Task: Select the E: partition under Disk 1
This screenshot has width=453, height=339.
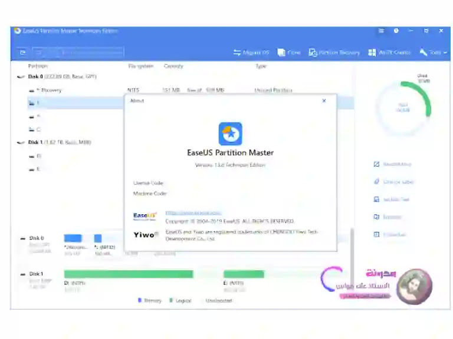Action: 75,169
